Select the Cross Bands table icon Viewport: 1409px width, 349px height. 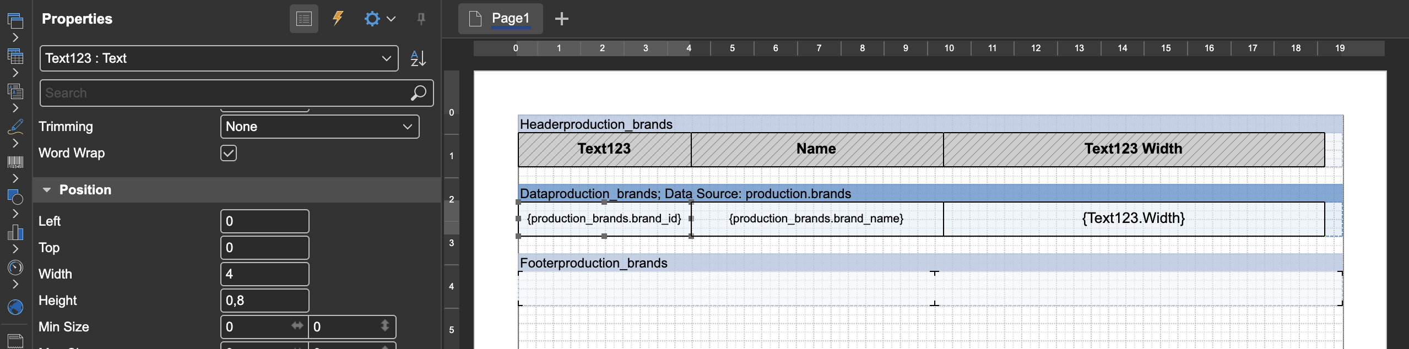click(15, 56)
